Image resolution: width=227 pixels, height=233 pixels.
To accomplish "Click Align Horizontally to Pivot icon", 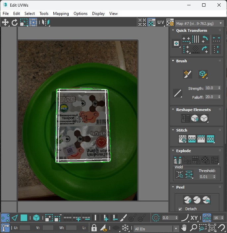I will click(x=186, y=39).
